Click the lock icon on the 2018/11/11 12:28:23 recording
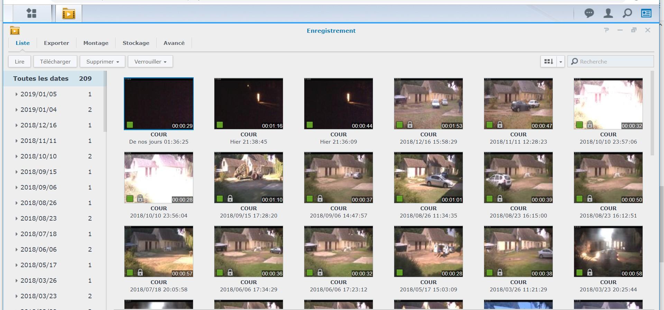The image size is (664, 310). coord(500,125)
